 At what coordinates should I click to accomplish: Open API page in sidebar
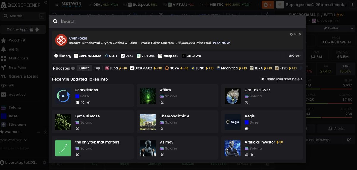point(11,85)
